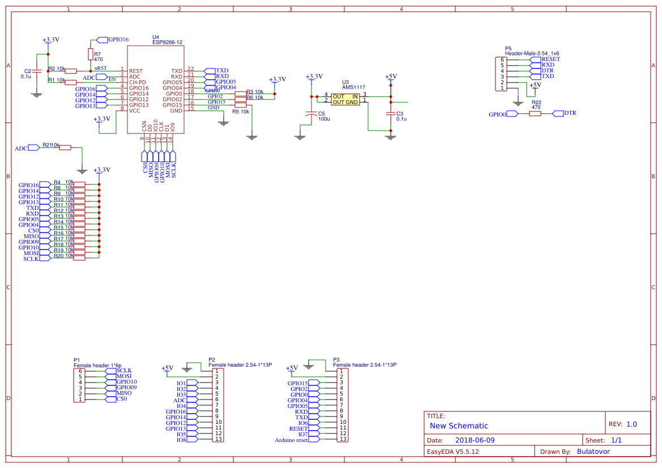Viewport: 662px width, 468px height.
Task: Click capacitor C3 beside the +5V rail
Action: click(390, 115)
